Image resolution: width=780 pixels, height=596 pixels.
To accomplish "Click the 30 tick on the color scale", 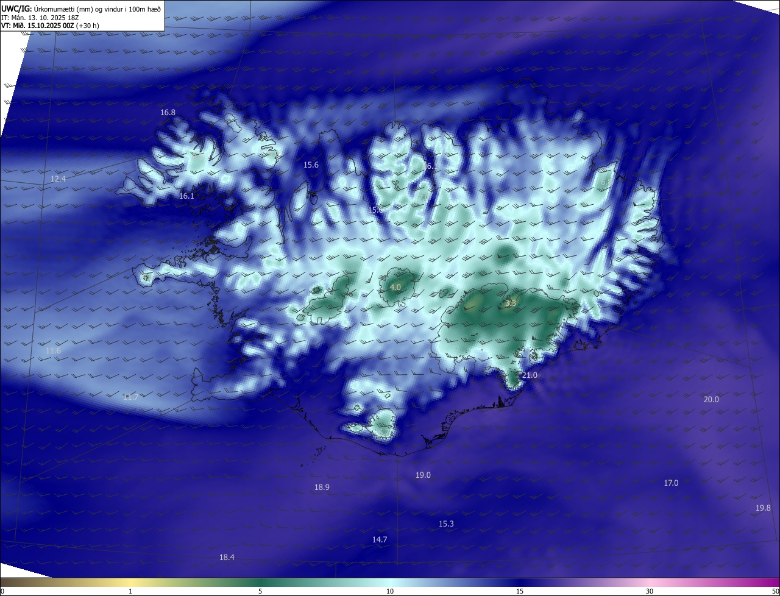I will 650,591.
